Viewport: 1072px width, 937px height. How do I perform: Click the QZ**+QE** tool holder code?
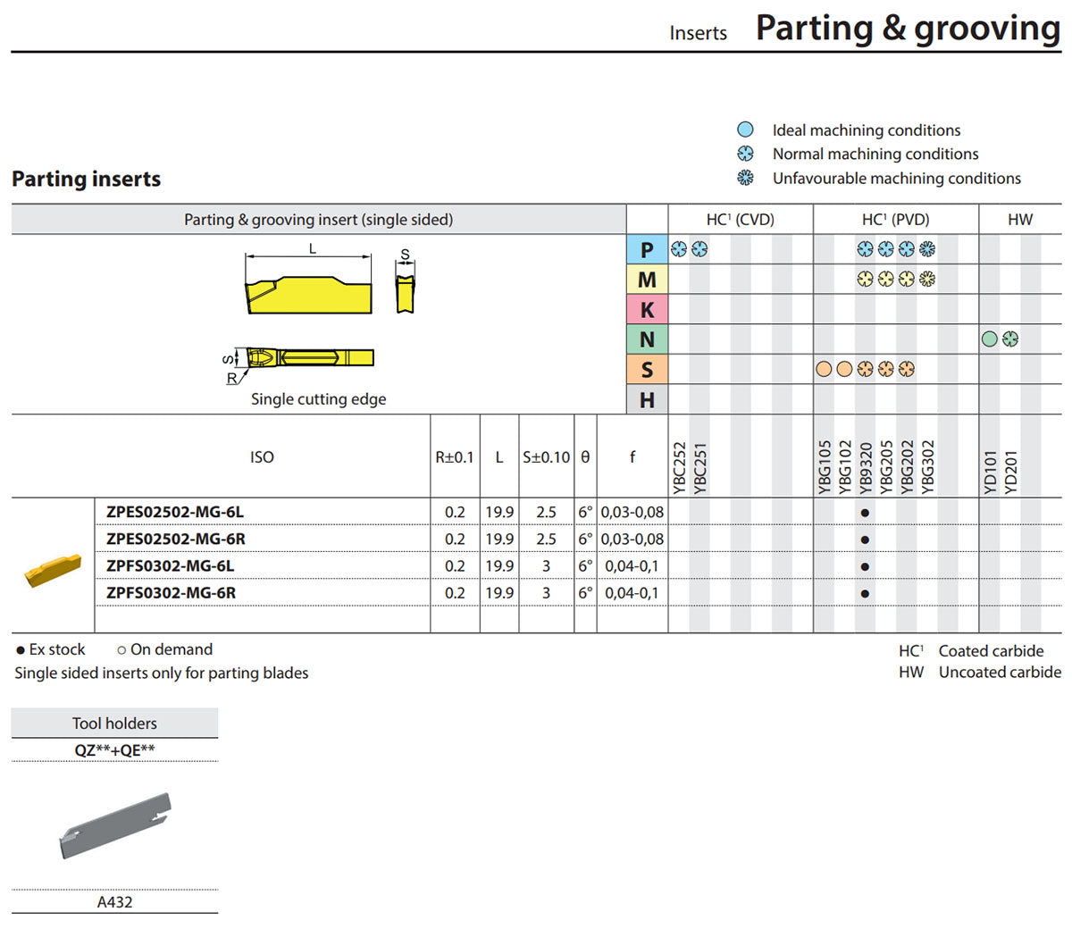coord(114,750)
